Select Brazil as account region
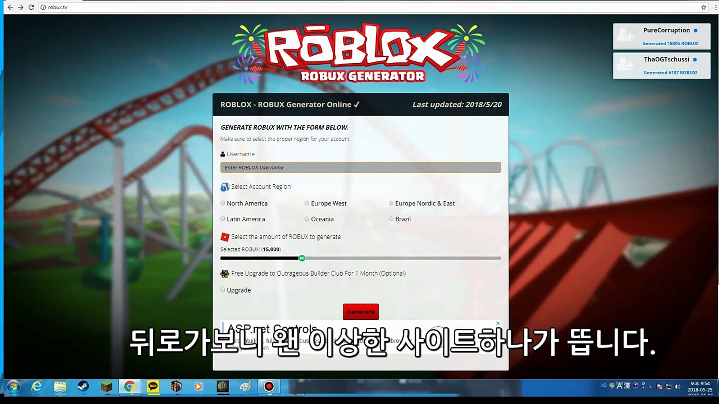 [391, 219]
